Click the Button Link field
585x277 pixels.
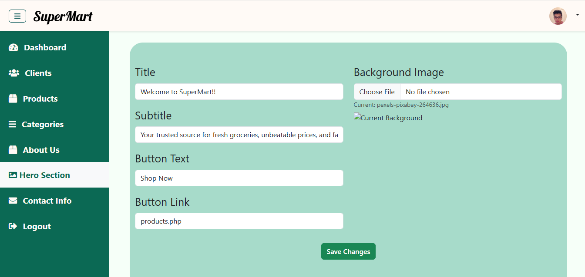point(239,221)
